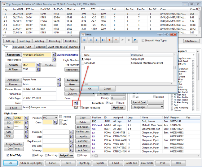
Task: Open lookup beside SIC RSCH field
Action: (26, 123)
